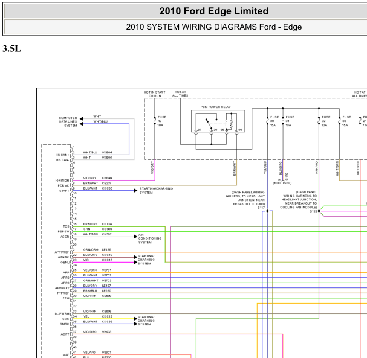The width and height of the screenshot is (367, 358).
Task: Select the 'COMPUTER DATA LINES SYSTEM' label
Action: pyautogui.click(x=68, y=122)
